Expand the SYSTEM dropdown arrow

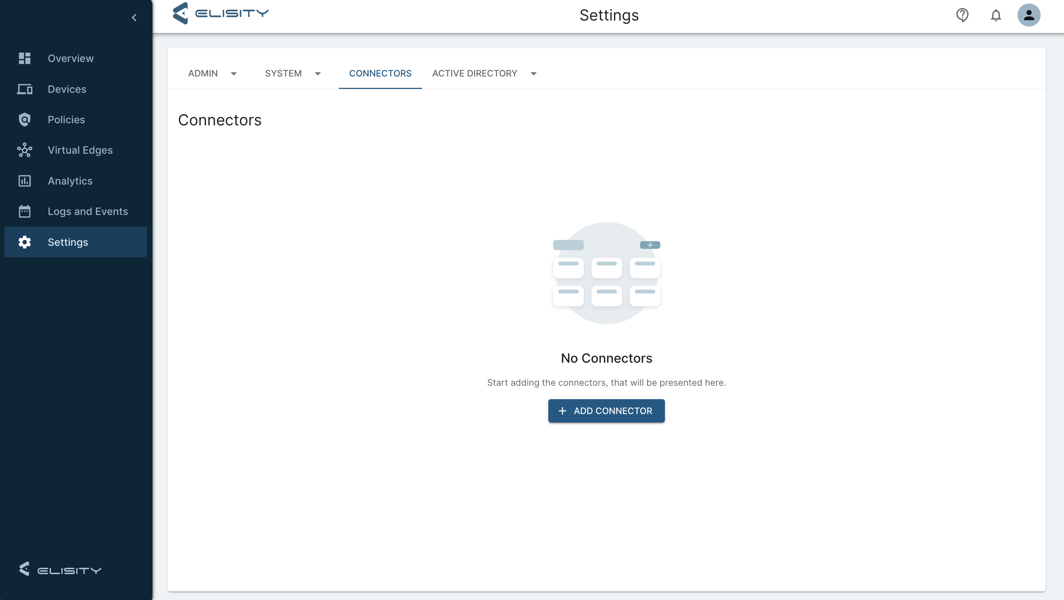pos(318,73)
